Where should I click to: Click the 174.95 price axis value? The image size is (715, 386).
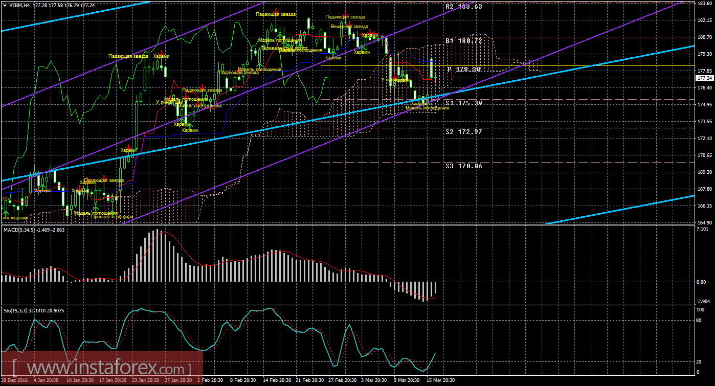[705, 105]
